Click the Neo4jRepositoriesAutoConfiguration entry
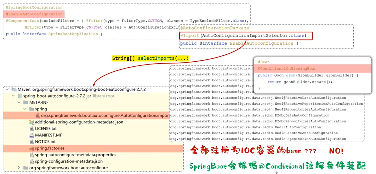Image resolution: width=376 pixels, height=174 pixels. (258, 109)
